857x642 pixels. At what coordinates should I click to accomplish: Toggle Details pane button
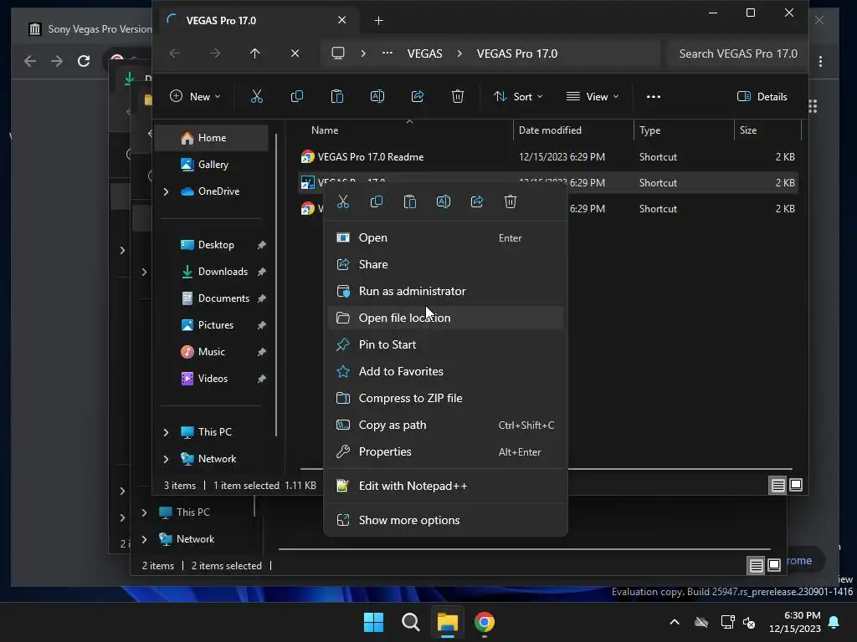(762, 97)
